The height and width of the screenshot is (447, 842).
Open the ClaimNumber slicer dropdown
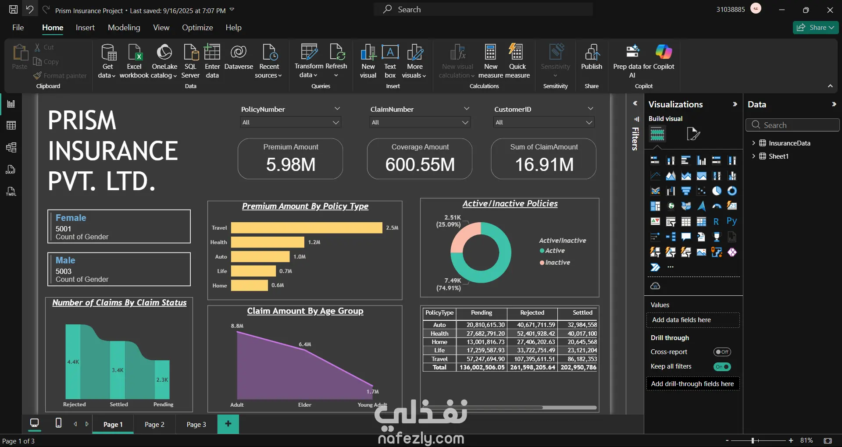[x=420, y=122]
